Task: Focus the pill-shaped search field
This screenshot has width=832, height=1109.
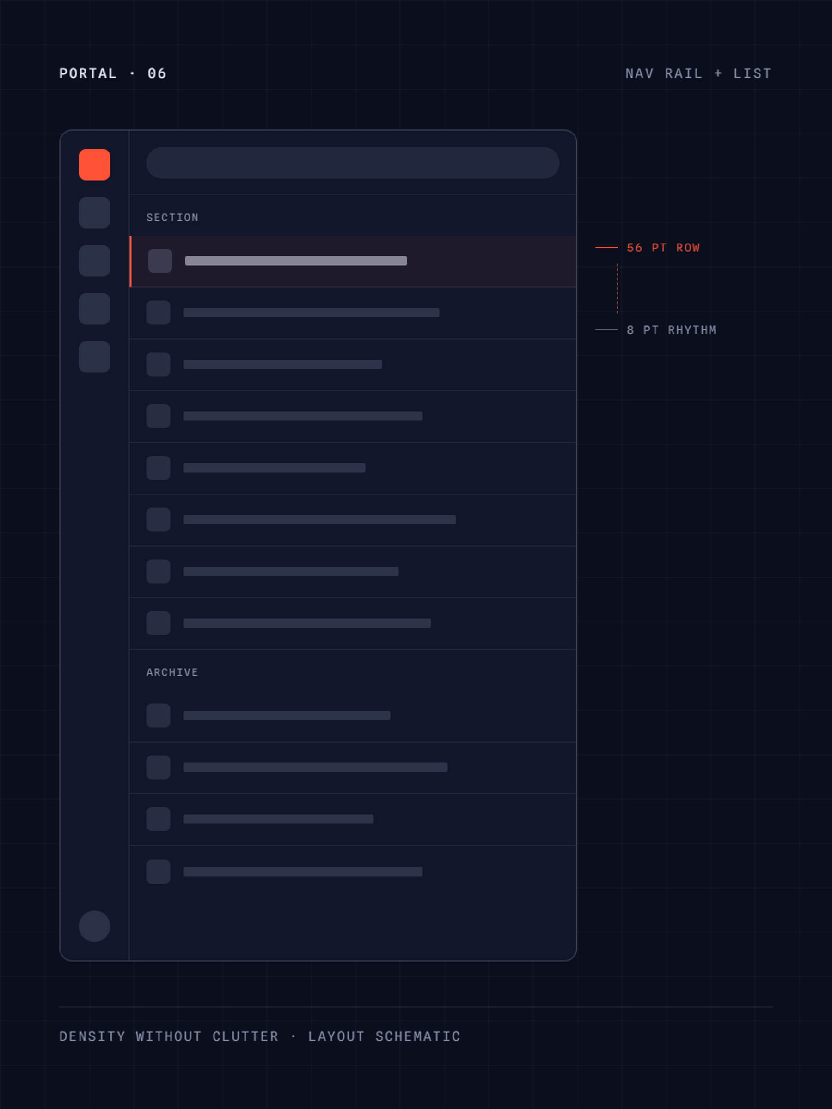Action: tap(353, 163)
